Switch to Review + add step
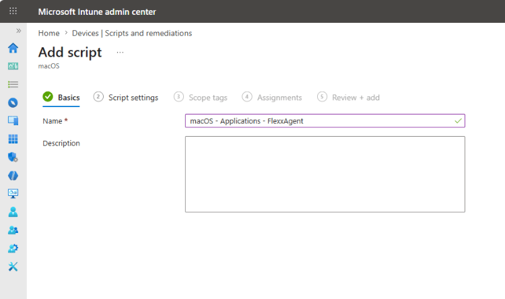The width and height of the screenshot is (505, 299). point(348,97)
